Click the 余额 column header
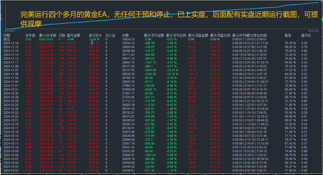 [125, 36]
